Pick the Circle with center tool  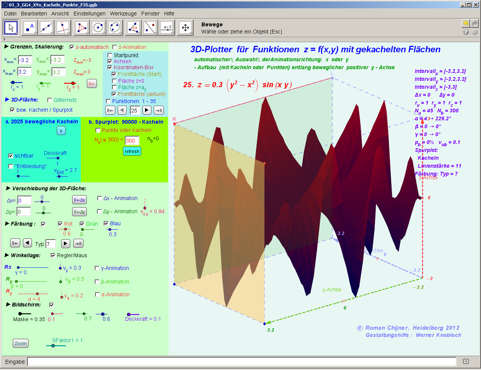tap(98, 27)
